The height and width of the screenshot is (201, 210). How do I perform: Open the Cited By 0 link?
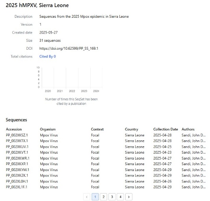pyautogui.click(x=48, y=56)
